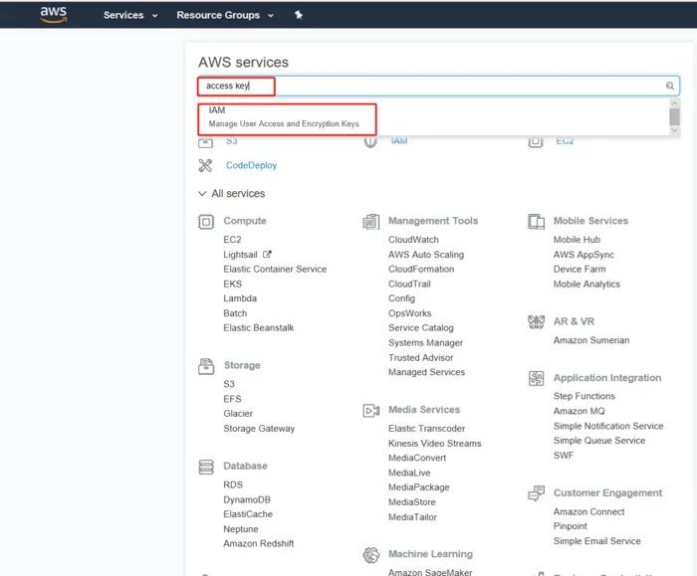Click the Database category icon
Viewport: 697px width, 576px height.
click(x=206, y=466)
